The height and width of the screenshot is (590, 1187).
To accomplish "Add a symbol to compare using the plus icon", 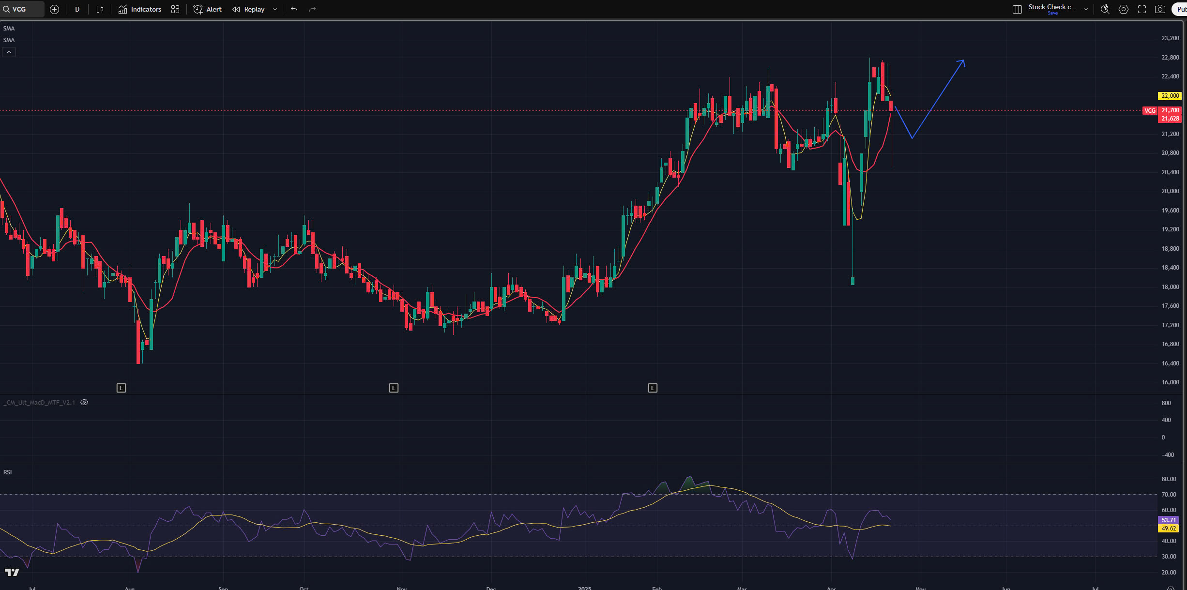I will point(54,9).
